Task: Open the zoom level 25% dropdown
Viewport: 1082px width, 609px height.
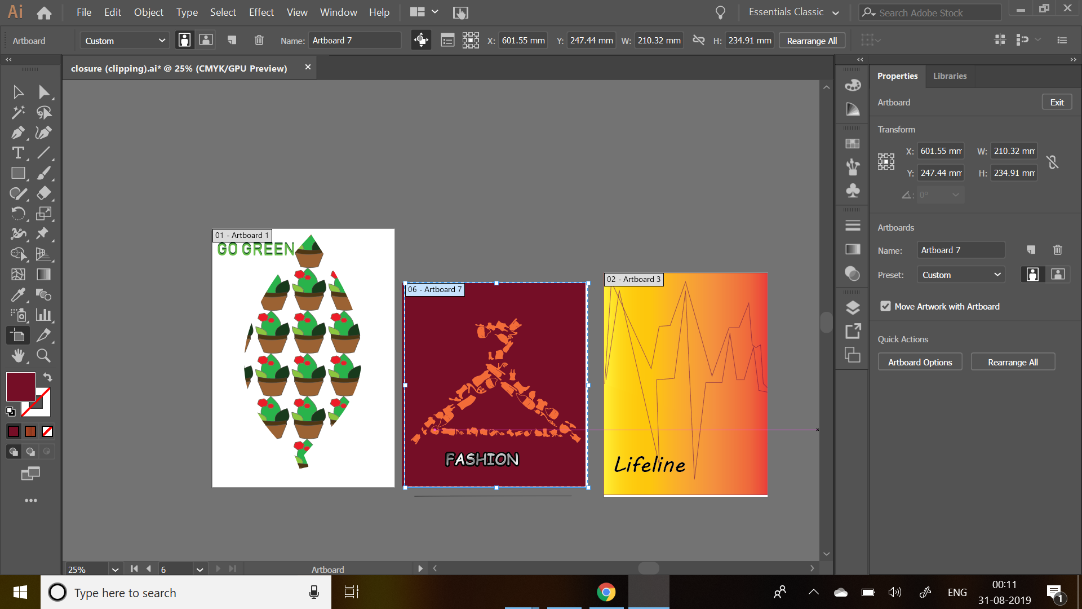Action: click(x=115, y=570)
